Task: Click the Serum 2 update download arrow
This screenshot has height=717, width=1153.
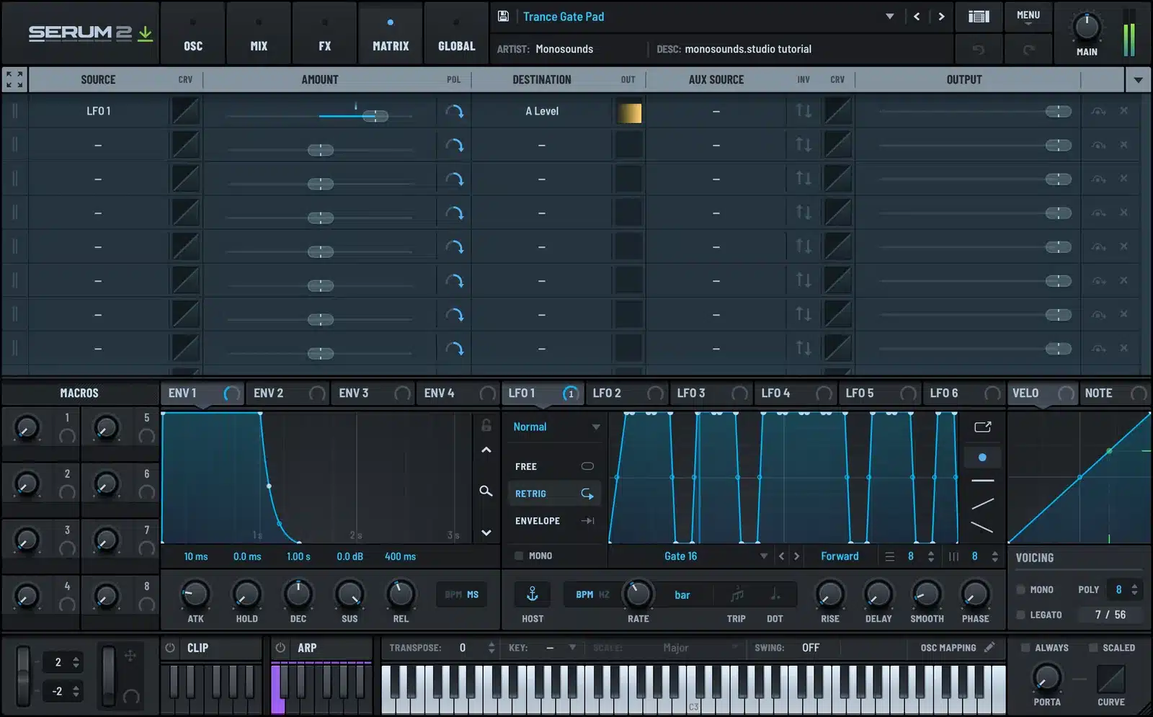Action: coord(146,33)
